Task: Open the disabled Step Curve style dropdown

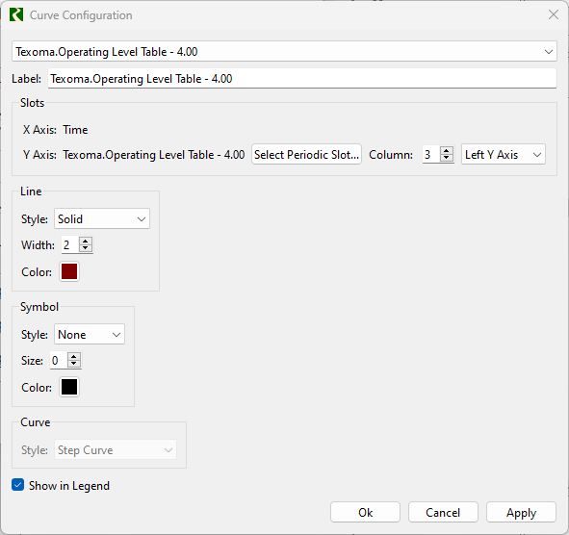Action: pos(116,449)
